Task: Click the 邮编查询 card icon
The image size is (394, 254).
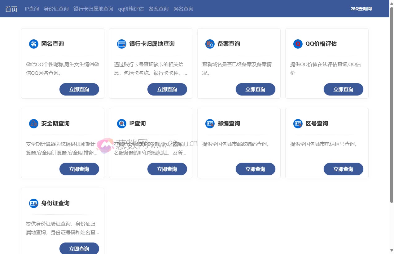Action: (210, 124)
